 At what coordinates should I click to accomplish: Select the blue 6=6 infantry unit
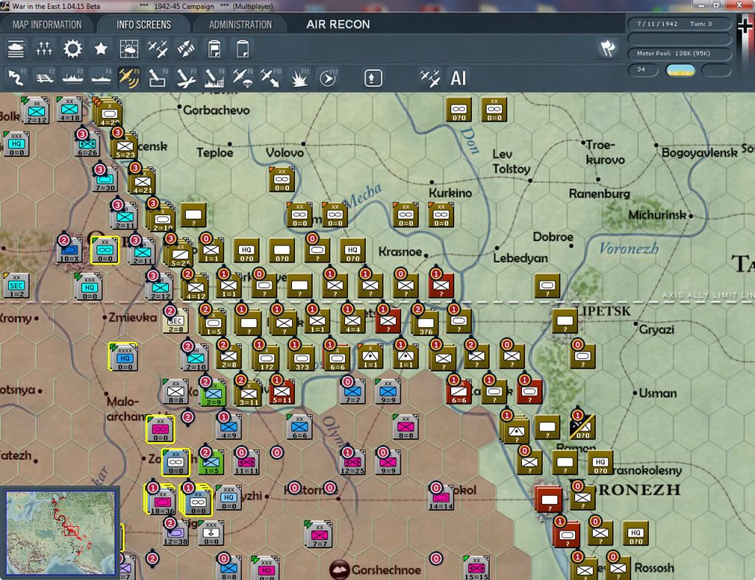tap(299, 427)
